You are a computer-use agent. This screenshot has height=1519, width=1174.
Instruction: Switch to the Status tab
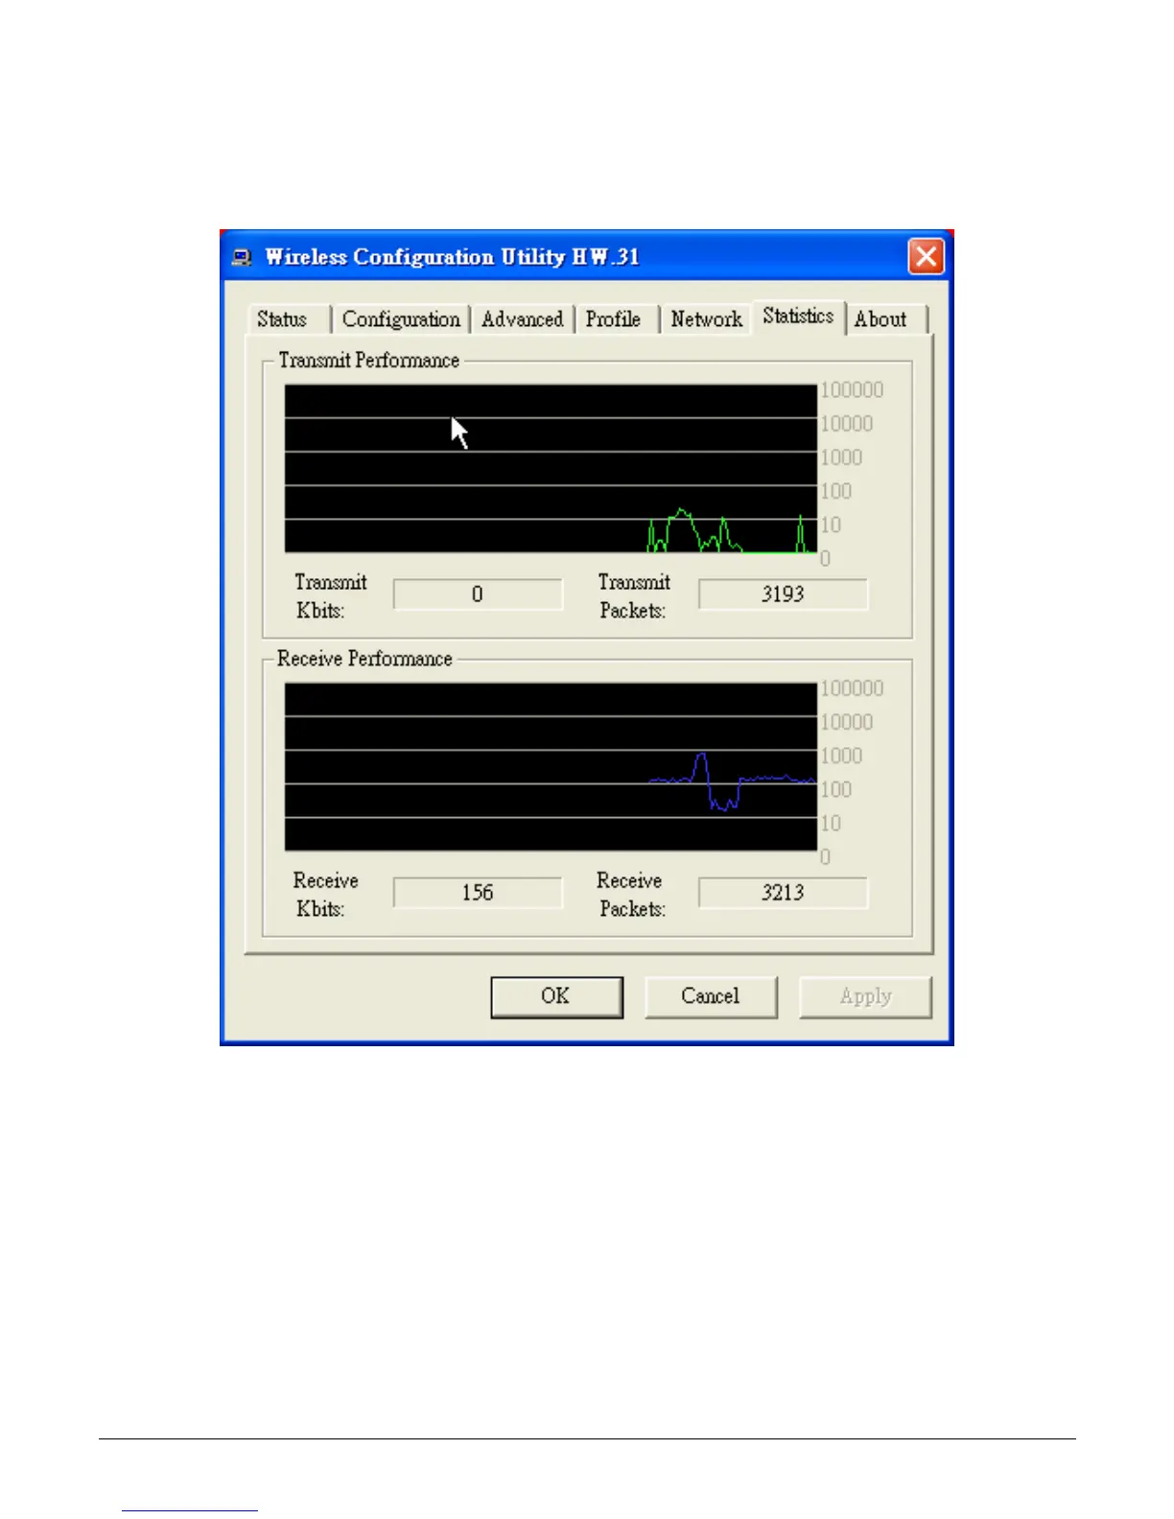(x=289, y=319)
